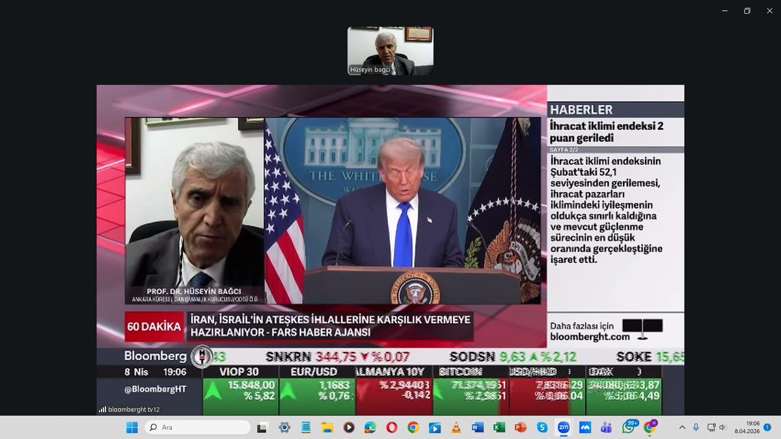
Task: Launch Zoom from the taskbar
Action: (562, 428)
